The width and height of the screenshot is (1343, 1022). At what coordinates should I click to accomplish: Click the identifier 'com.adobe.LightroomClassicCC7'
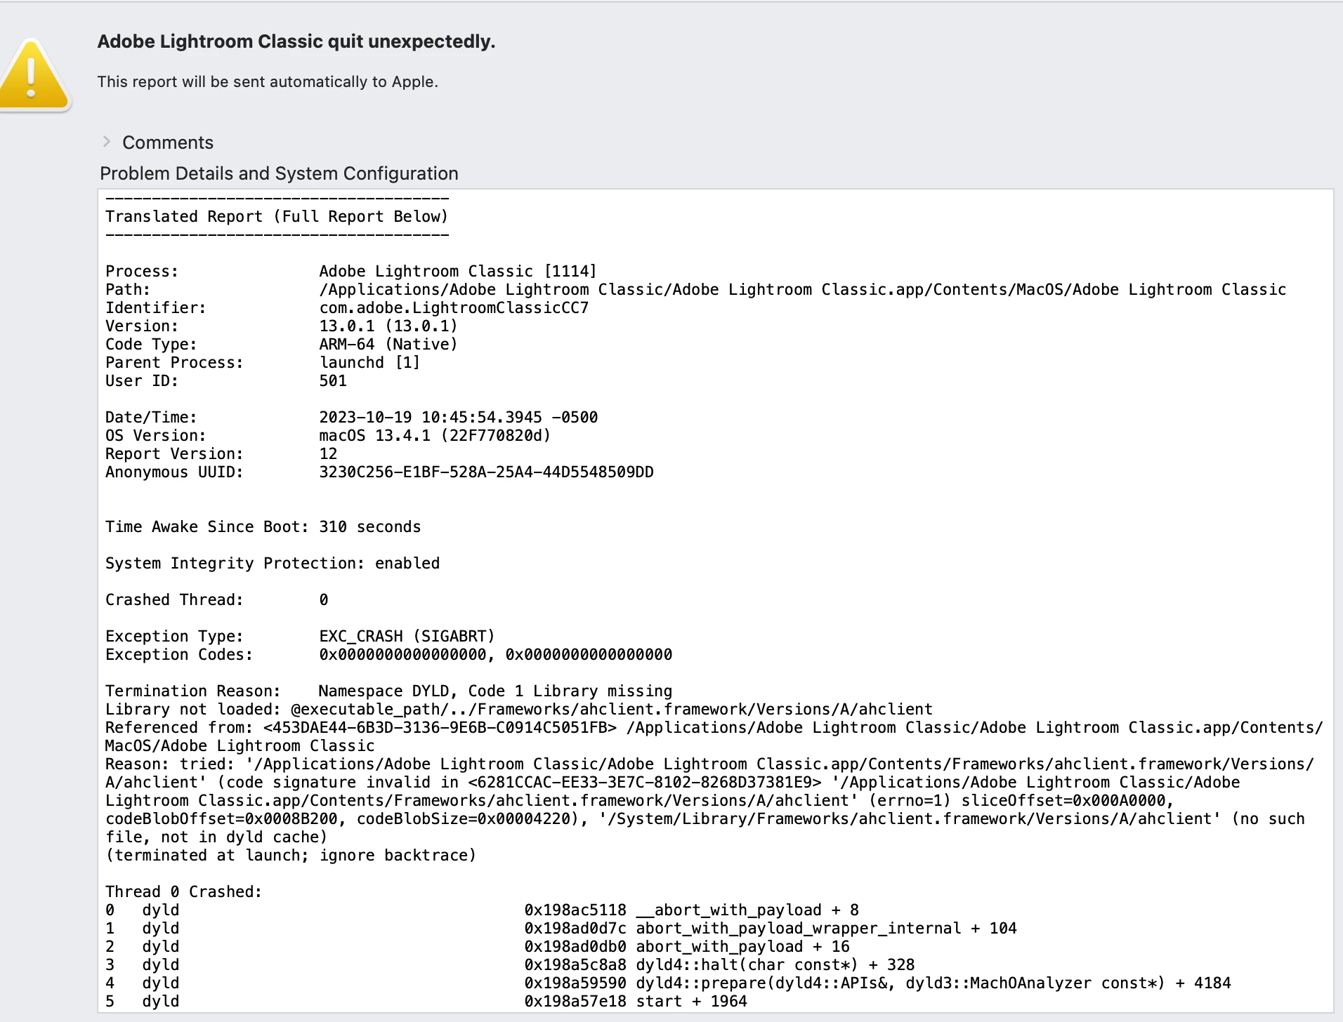[454, 307]
